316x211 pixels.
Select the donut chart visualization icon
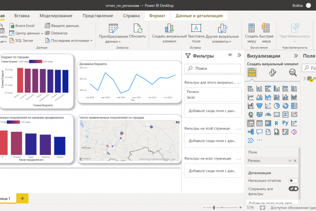pyautogui.click(x=285, y=106)
